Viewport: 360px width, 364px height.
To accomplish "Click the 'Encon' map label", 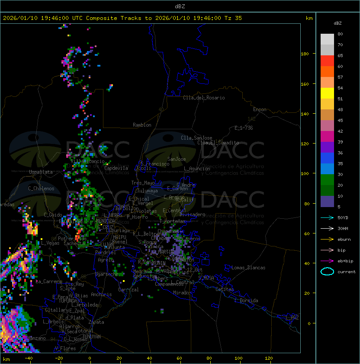I will tap(260, 109).
